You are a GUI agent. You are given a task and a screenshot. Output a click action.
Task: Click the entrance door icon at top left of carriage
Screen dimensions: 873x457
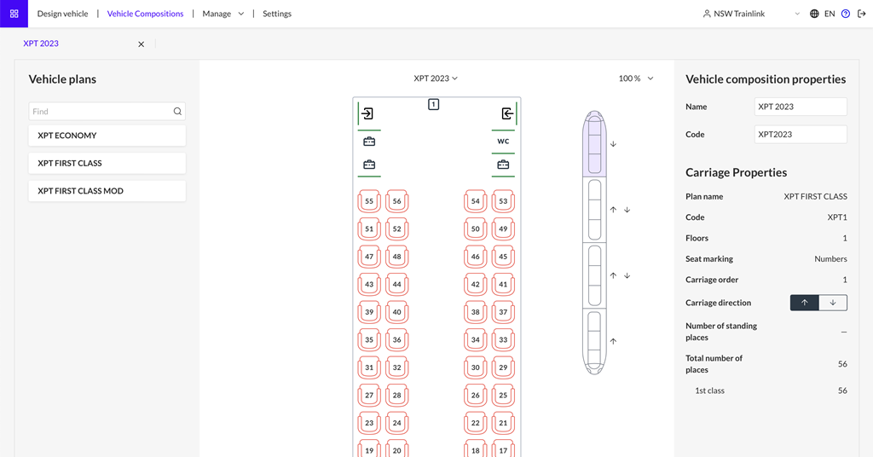click(367, 113)
